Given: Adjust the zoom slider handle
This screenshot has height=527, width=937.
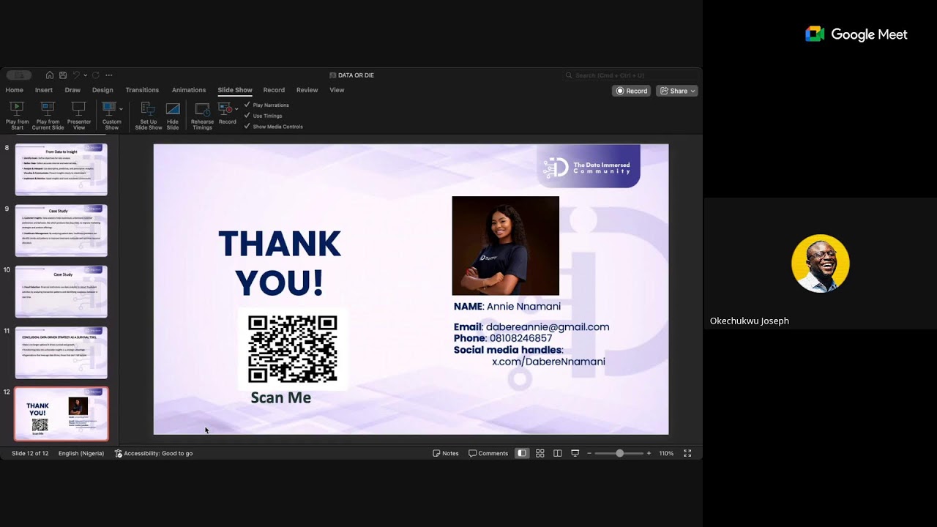Looking at the screenshot, I should [x=620, y=453].
